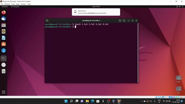Open the VirtualBox Help menu

click(x=29, y=4)
